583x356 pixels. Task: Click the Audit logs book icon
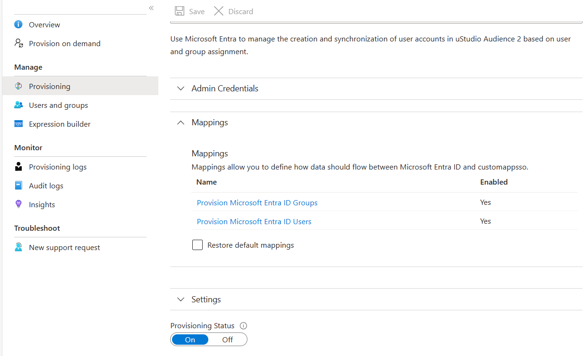click(18, 186)
